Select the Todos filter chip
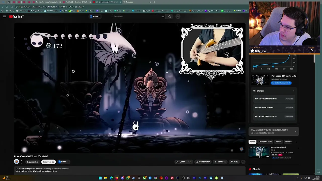This screenshot has height=181, width=322. [252, 142]
